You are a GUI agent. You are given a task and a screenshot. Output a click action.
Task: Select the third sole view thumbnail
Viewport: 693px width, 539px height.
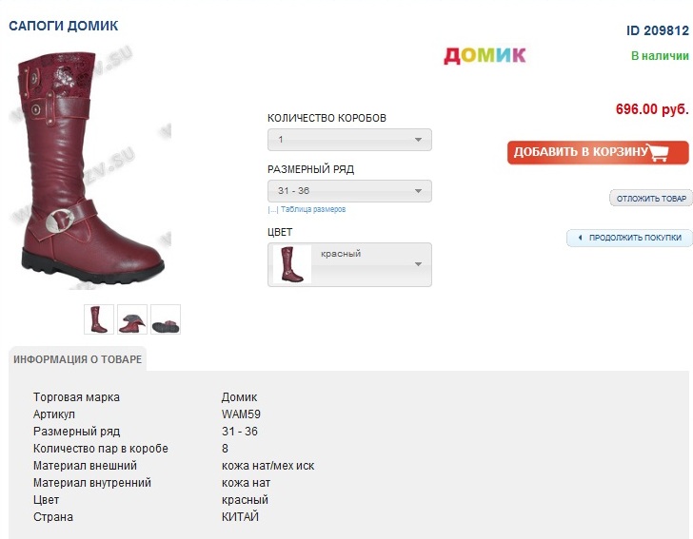point(166,319)
